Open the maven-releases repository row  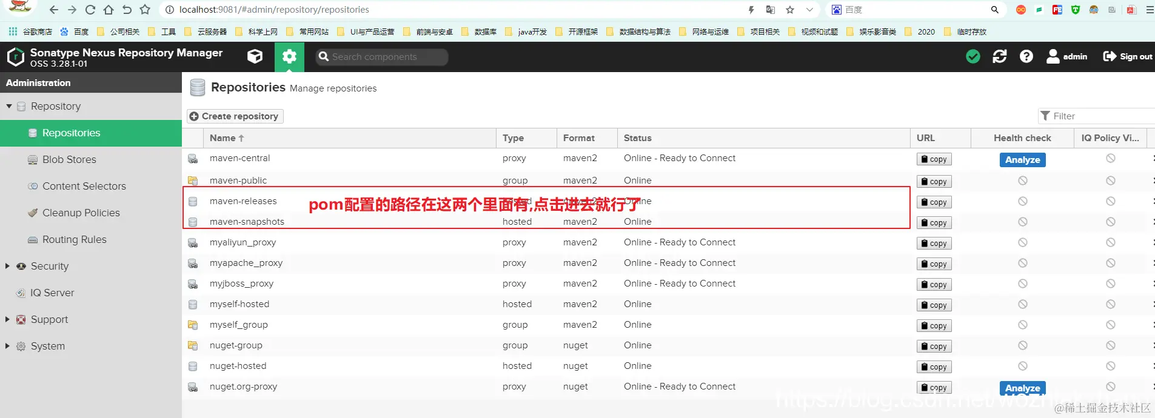coord(668,201)
